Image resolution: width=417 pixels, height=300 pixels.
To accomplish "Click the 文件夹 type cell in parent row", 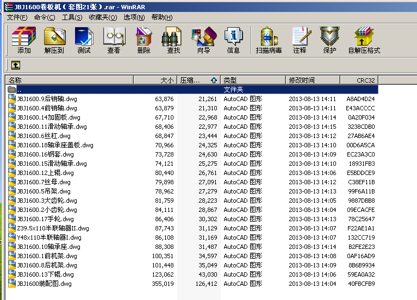I will click(233, 89).
